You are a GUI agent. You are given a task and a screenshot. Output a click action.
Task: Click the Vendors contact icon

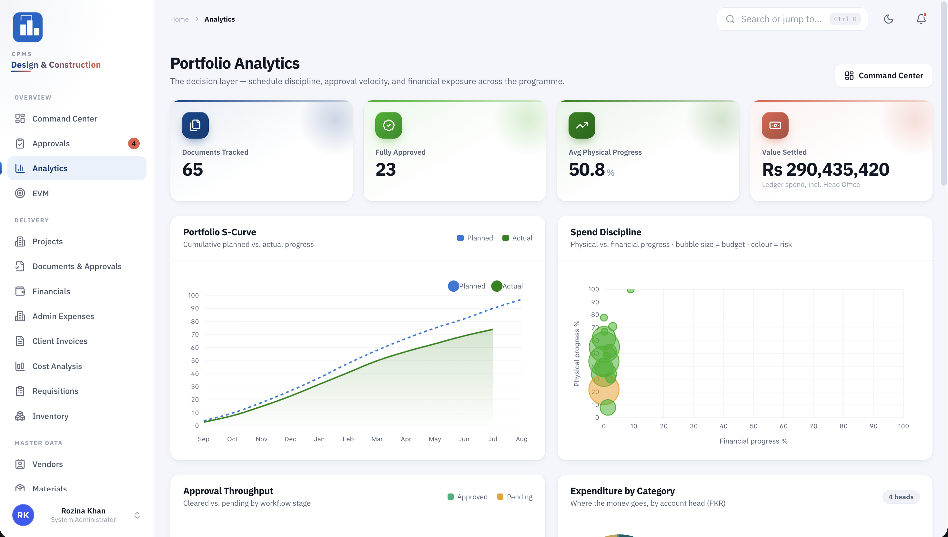[20, 464]
